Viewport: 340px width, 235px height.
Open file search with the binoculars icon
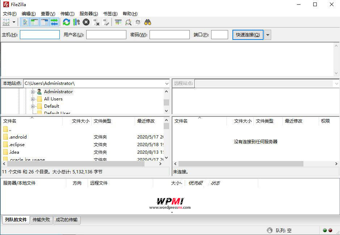pos(148,22)
